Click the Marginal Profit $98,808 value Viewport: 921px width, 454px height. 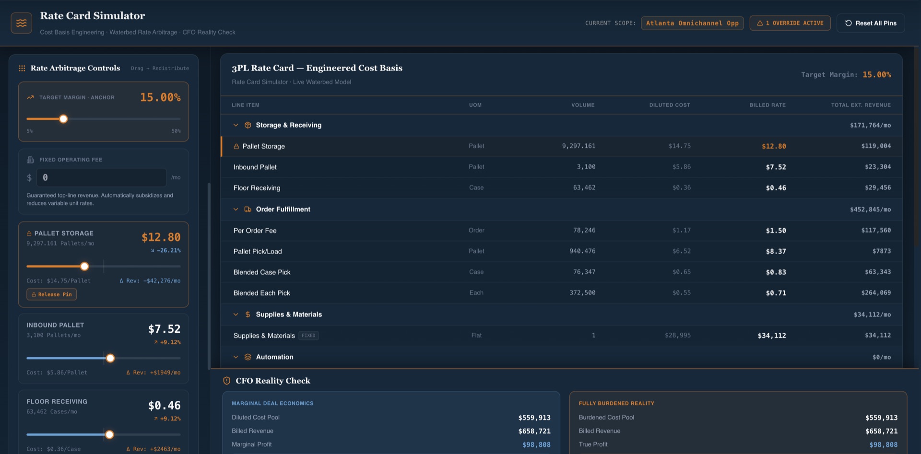click(x=536, y=445)
